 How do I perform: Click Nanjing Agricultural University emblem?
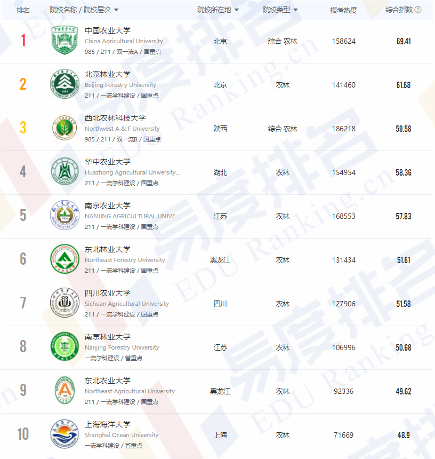64,216
